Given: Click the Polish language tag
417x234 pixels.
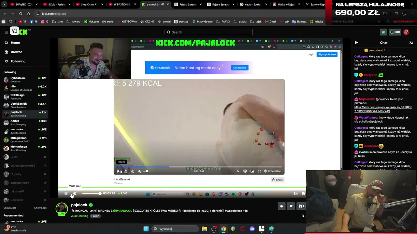Looking at the screenshot, I should coord(95,216).
